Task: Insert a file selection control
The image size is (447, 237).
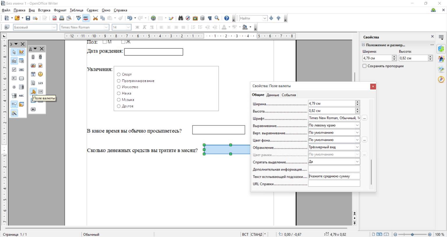Action: pos(33,83)
